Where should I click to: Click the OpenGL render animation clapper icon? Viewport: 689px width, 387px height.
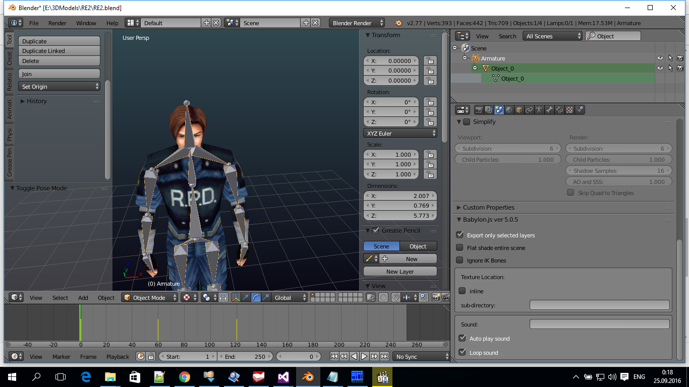coord(445,298)
